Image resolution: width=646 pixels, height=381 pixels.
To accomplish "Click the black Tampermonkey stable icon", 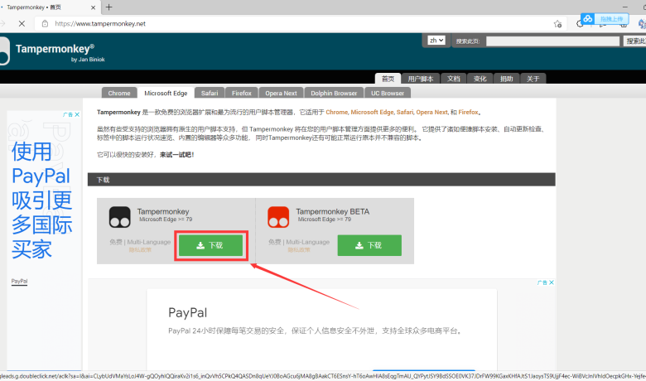I will (x=119, y=217).
